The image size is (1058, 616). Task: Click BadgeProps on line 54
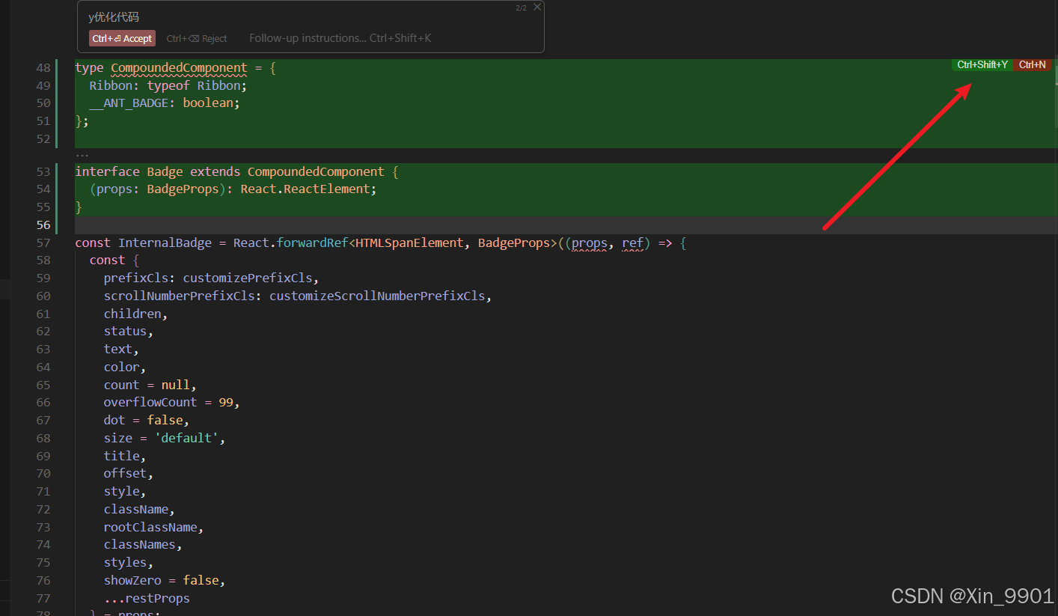tap(183, 189)
